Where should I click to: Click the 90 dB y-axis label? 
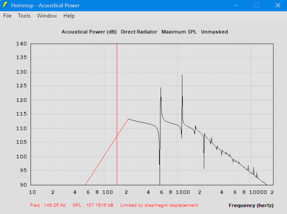(23, 185)
